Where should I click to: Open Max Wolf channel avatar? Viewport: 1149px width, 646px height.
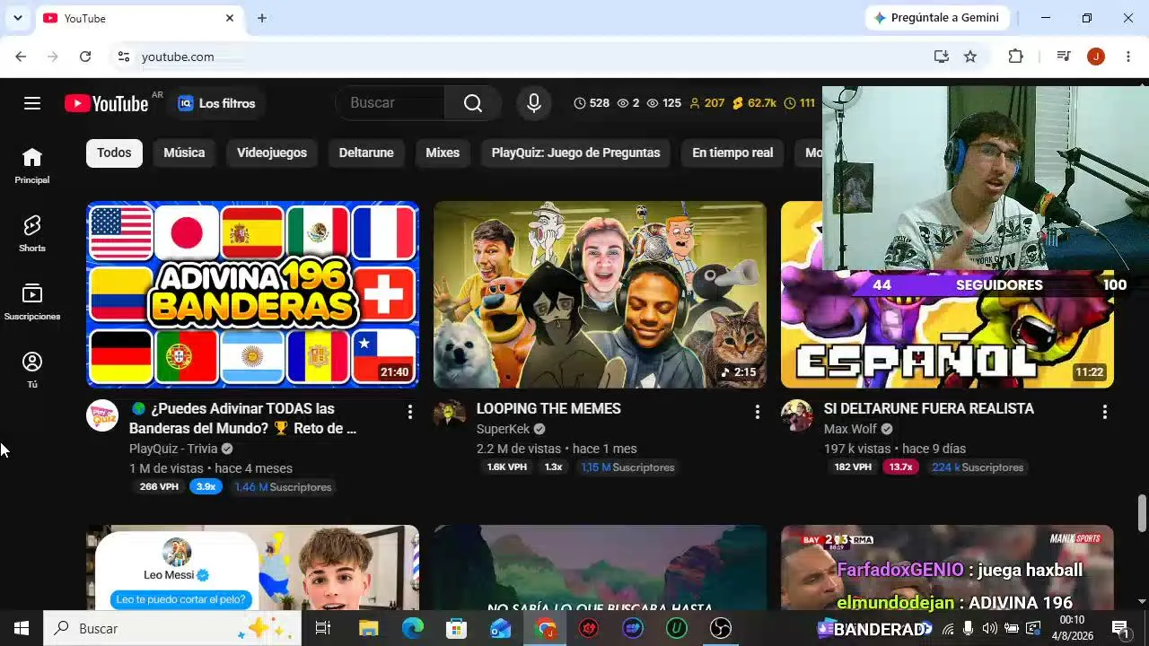point(797,415)
